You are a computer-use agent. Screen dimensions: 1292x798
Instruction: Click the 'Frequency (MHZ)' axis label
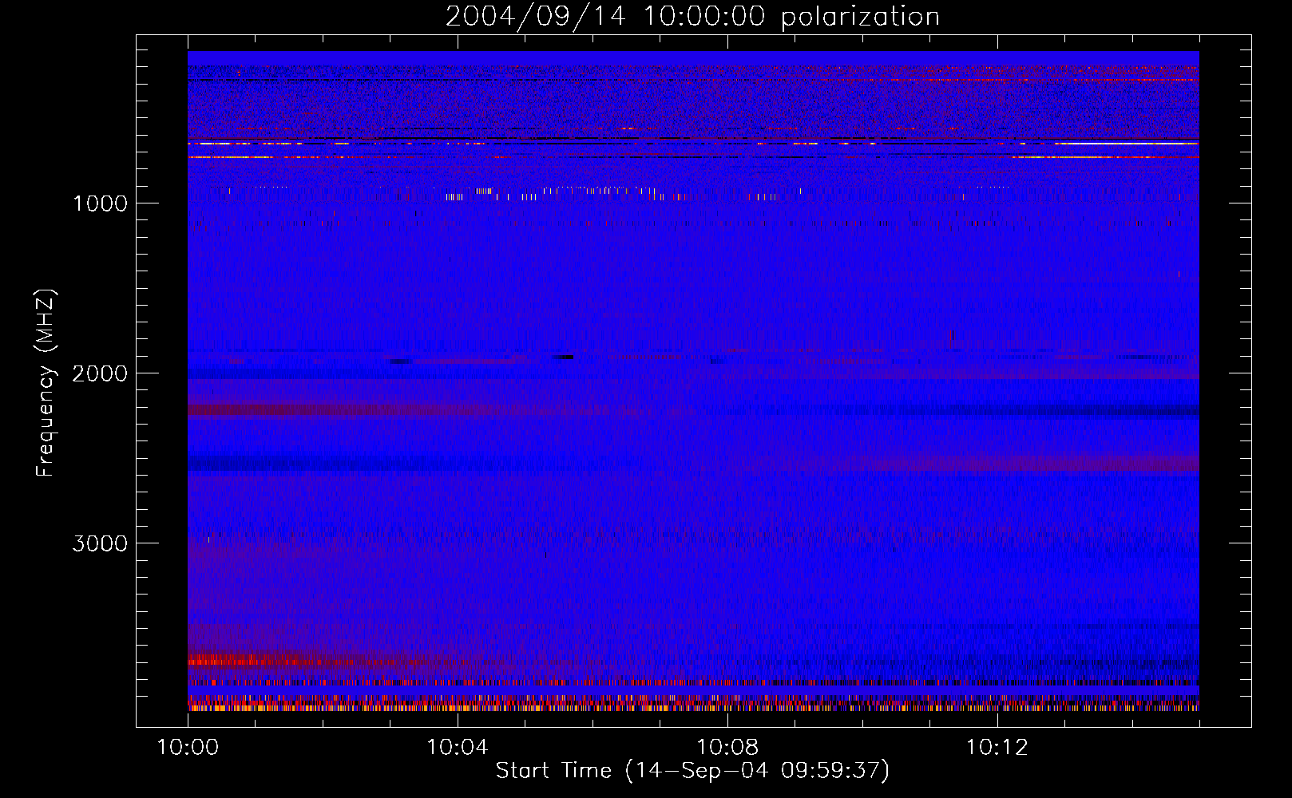(46, 383)
